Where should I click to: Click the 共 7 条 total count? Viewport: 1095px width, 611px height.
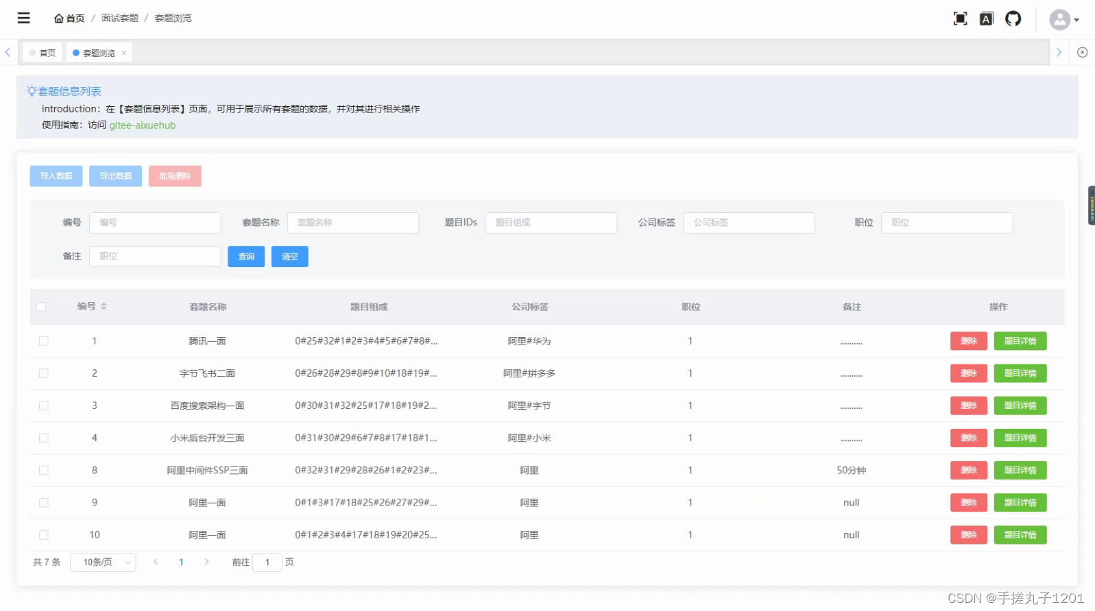[x=47, y=562]
